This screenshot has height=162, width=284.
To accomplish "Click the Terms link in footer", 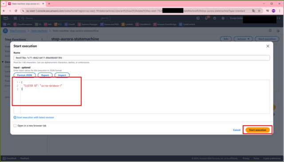I will (x=256, y=158).
